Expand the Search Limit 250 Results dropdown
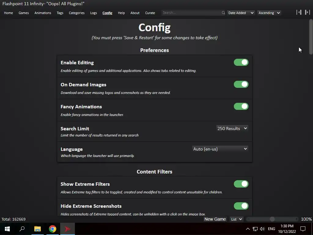The height and width of the screenshot is (235, 313). click(x=232, y=129)
